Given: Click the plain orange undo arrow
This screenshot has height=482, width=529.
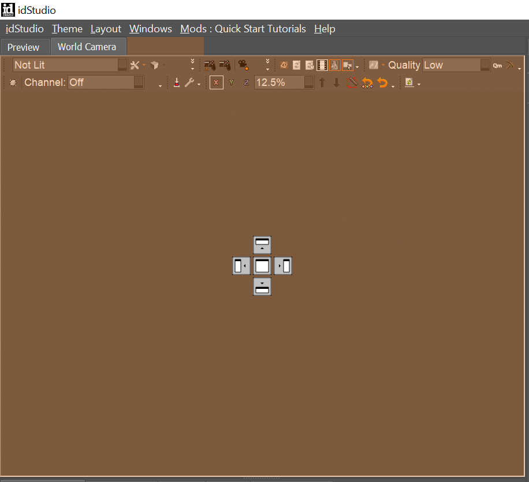Looking at the screenshot, I should click(x=382, y=82).
